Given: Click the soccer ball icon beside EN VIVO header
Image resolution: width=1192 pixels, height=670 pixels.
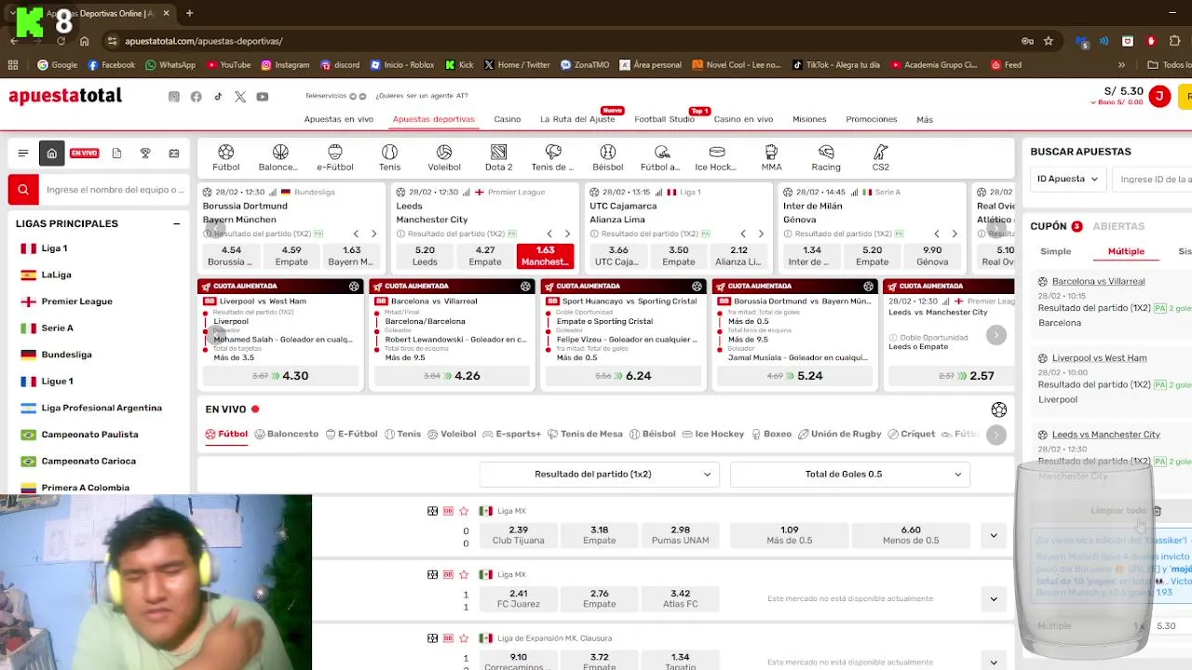Looking at the screenshot, I should point(999,409).
